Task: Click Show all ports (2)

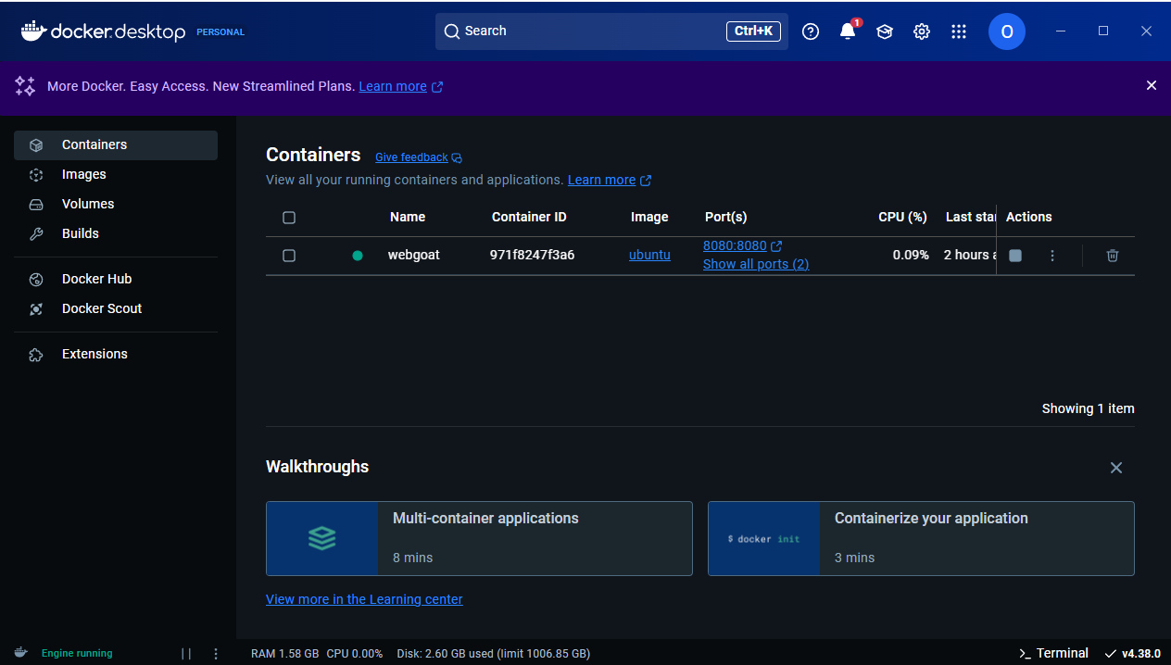Action: (756, 264)
